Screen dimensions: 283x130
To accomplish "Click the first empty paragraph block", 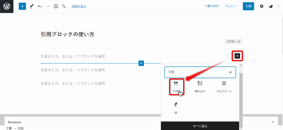I will click(73, 56).
